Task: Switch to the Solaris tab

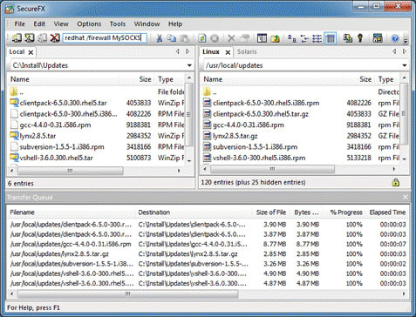Action: click(247, 51)
